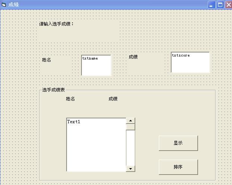Select the 选手成绩表 frame caption
The image size is (232, 185).
coord(53,90)
